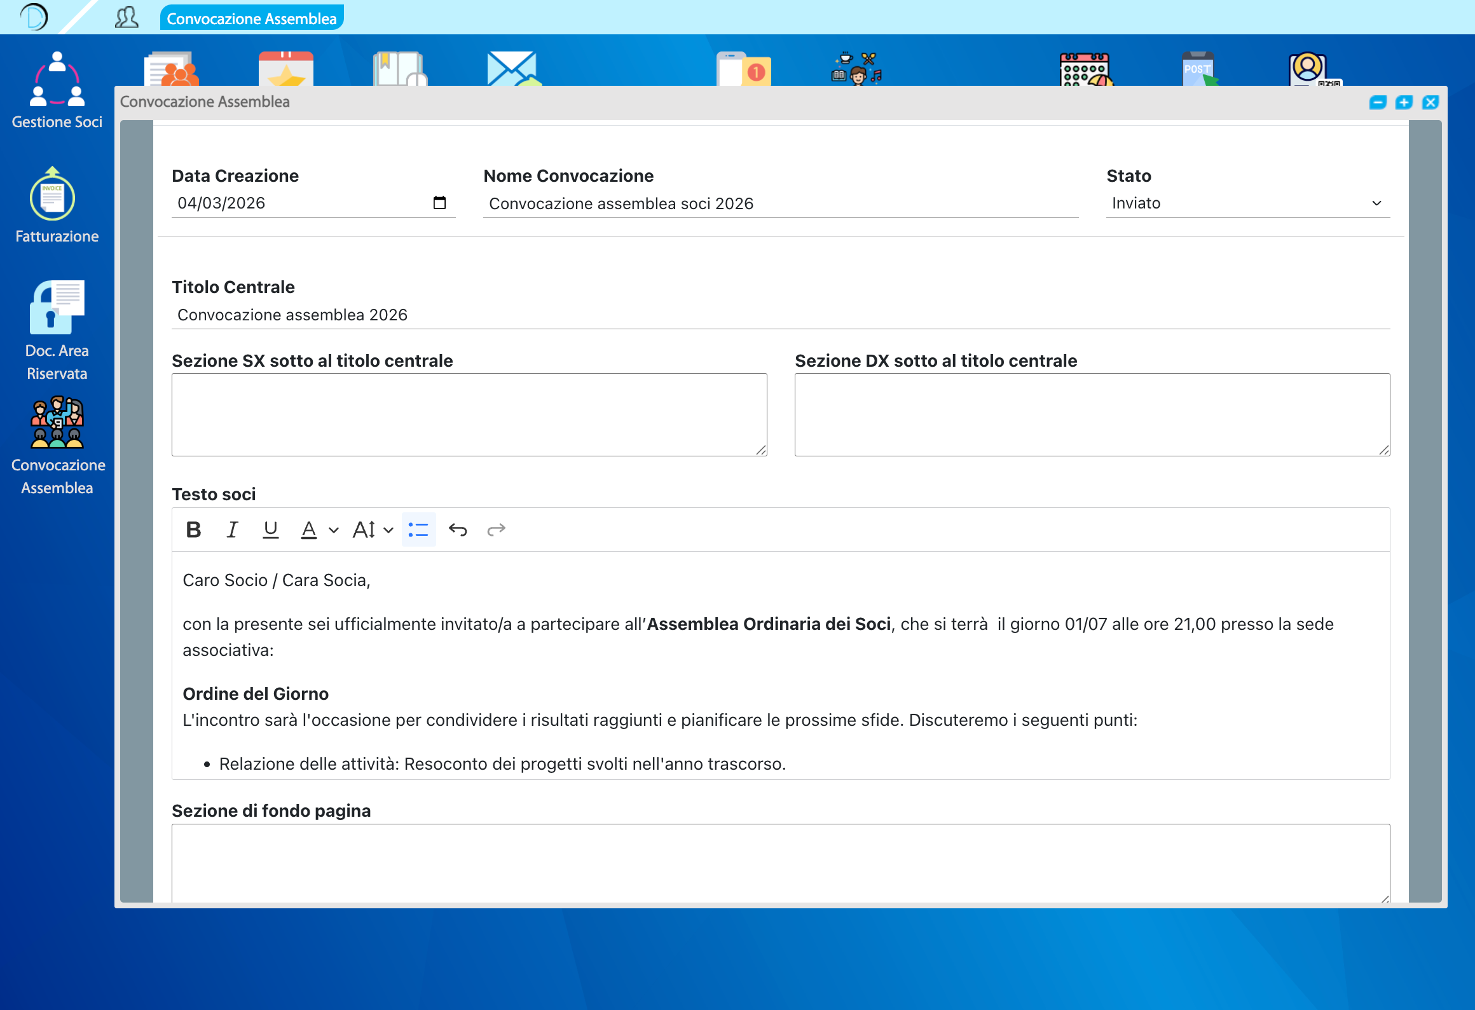Click the font color A button

(x=309, y=529)
